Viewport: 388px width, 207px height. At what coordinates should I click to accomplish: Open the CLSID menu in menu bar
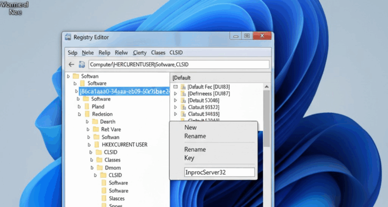(x=176, y=52)
